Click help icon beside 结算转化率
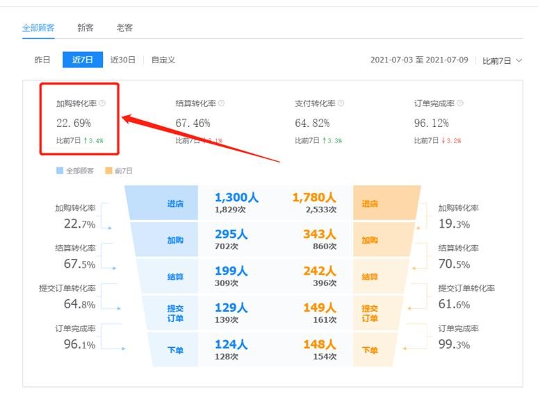 (x=222, y=103)
